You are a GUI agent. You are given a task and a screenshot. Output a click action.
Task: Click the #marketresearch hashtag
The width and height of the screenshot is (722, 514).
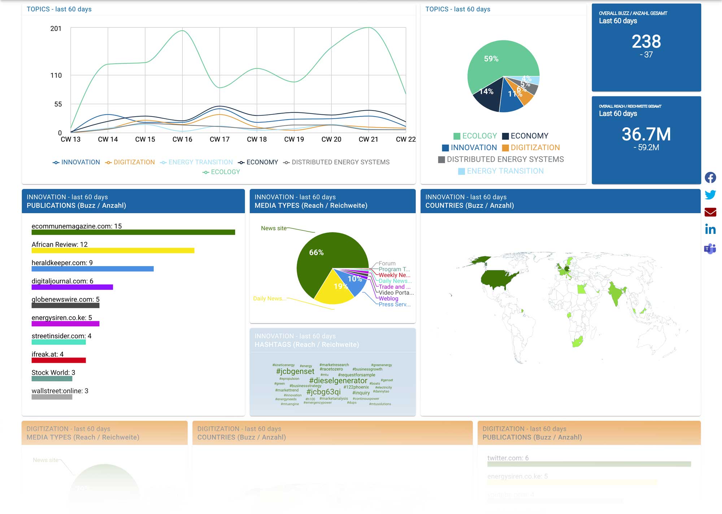[x=334, y=365]
